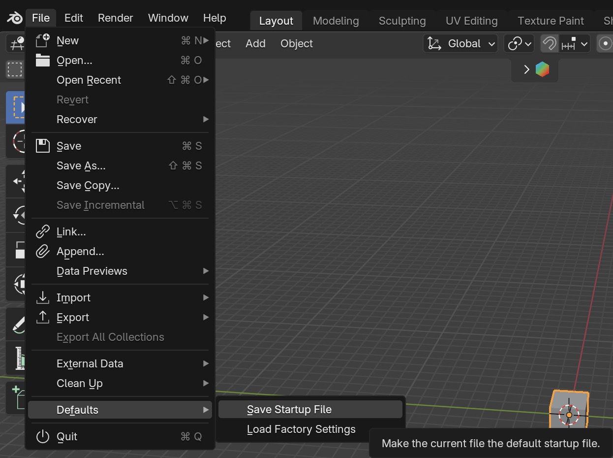Open the pivot point dropdown
Screen dimensions: 613x458
pos(519,44)
